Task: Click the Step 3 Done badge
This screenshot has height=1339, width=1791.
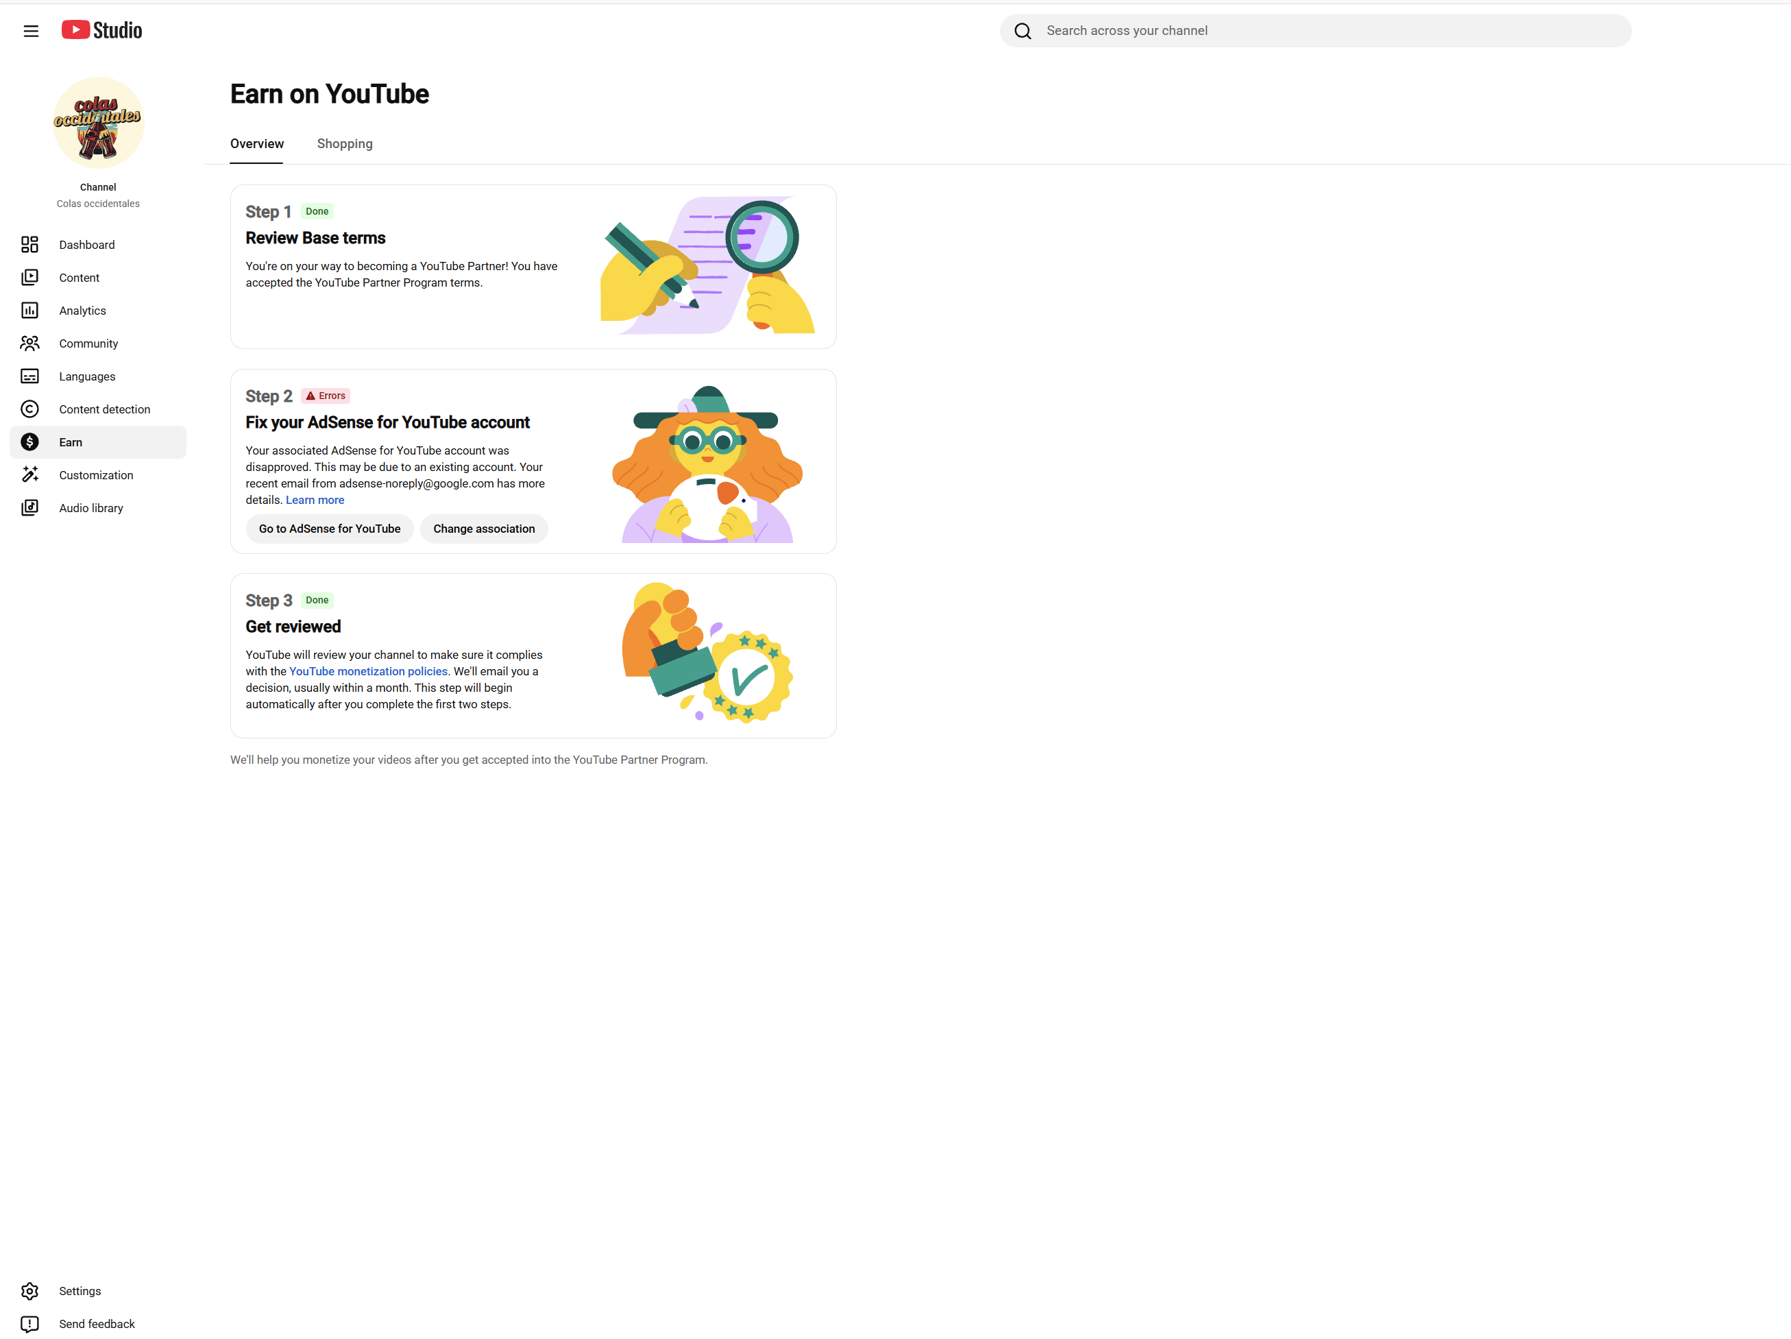Action: (x=317, y=600)
